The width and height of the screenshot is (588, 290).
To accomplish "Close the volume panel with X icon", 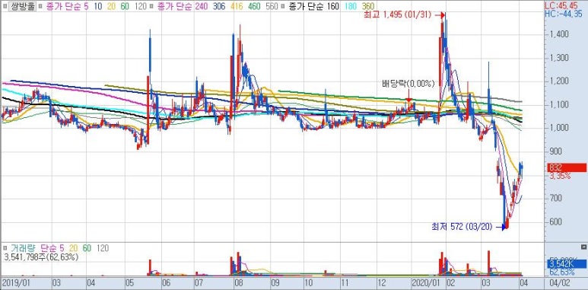I will tap(583, 247).
